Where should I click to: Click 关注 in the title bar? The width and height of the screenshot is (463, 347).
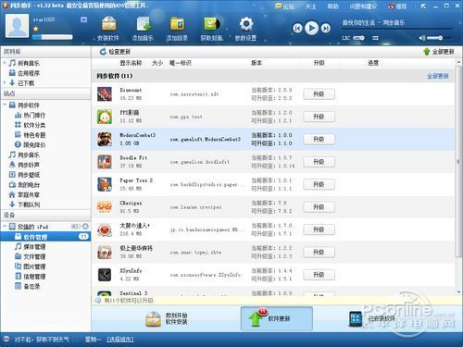(x=310, y=6)
